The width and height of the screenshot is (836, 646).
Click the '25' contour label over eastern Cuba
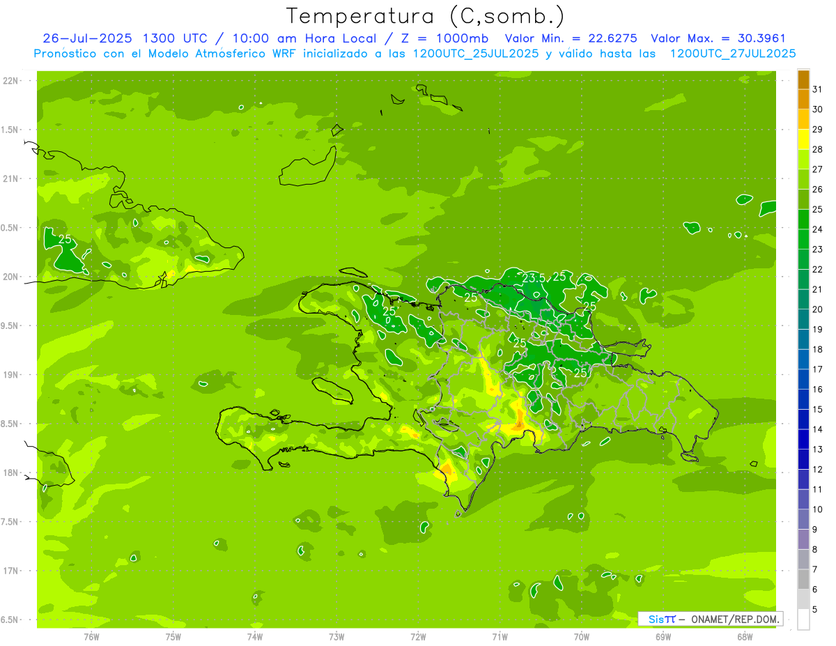(x=65, y=239)
